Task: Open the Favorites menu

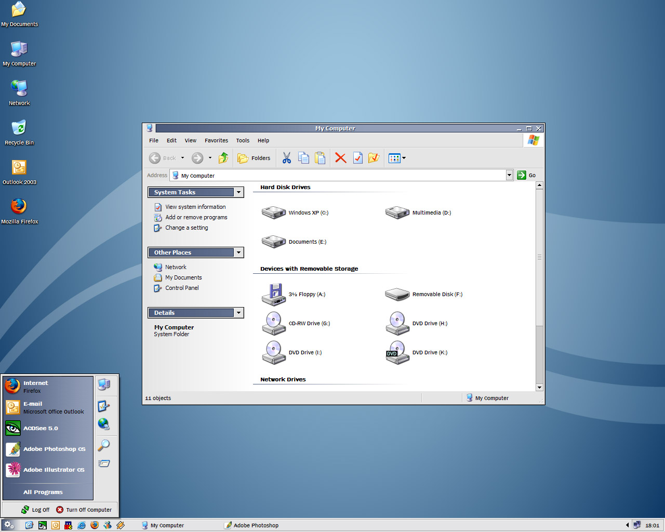Action: (216, 140)
